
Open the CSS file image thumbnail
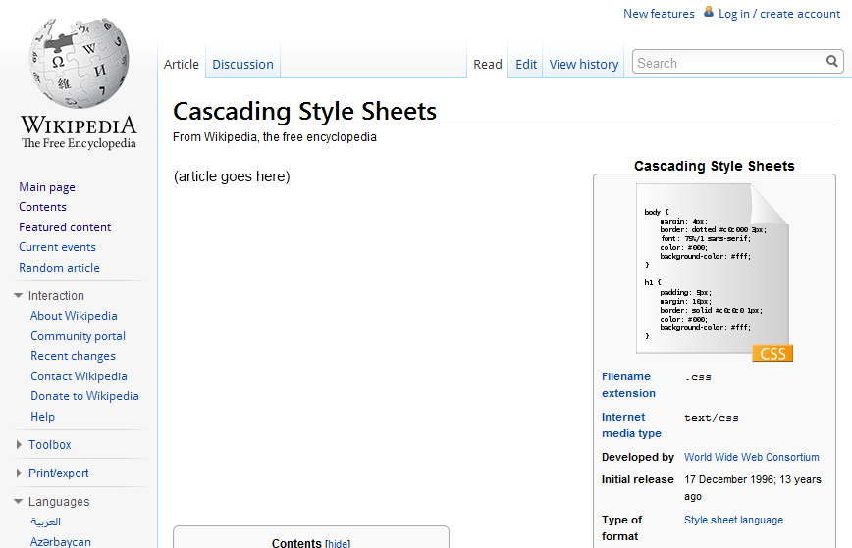[x=715, y=273]
